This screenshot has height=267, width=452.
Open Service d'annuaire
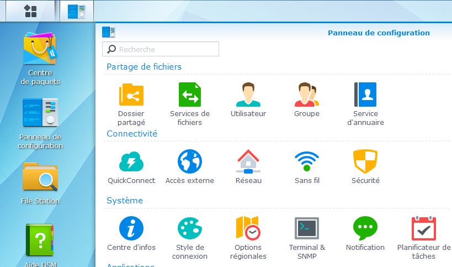[365, 104]
